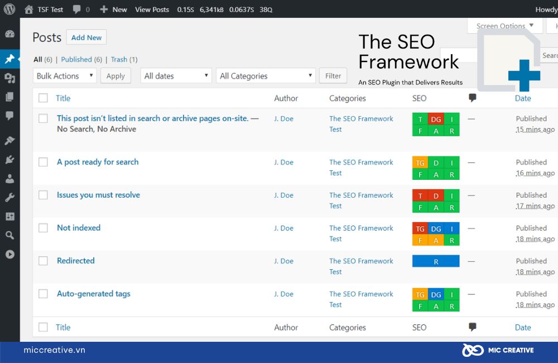Select the Posts pin sidebar icon
Image resolution: width=558 pixels, height=363 pixels.
pyautogui.click(x=9, y=59)
